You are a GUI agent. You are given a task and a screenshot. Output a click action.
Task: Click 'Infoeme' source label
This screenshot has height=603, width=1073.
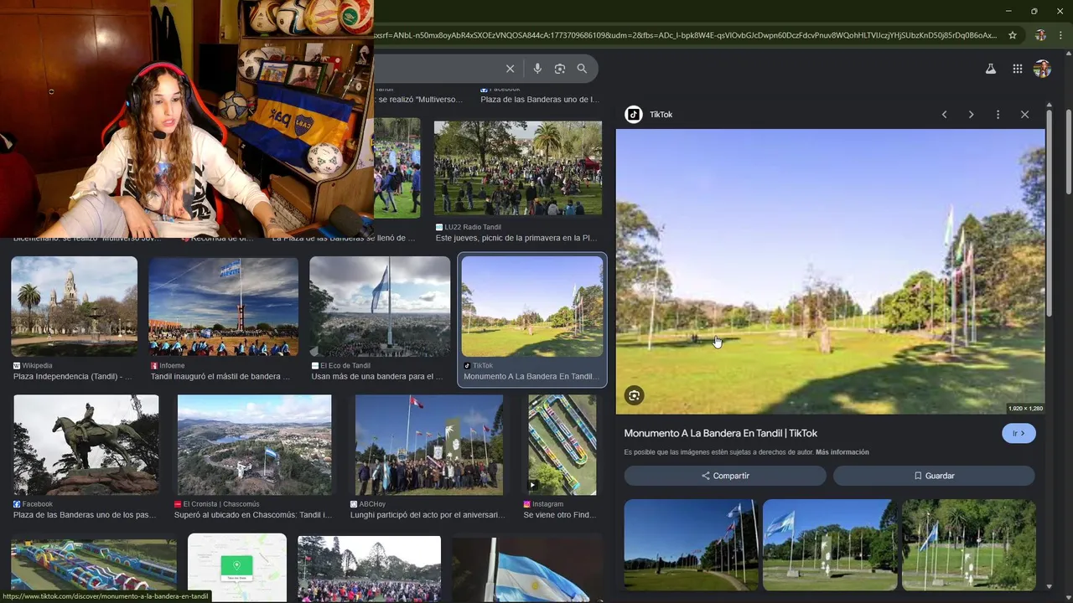(172, 366)
